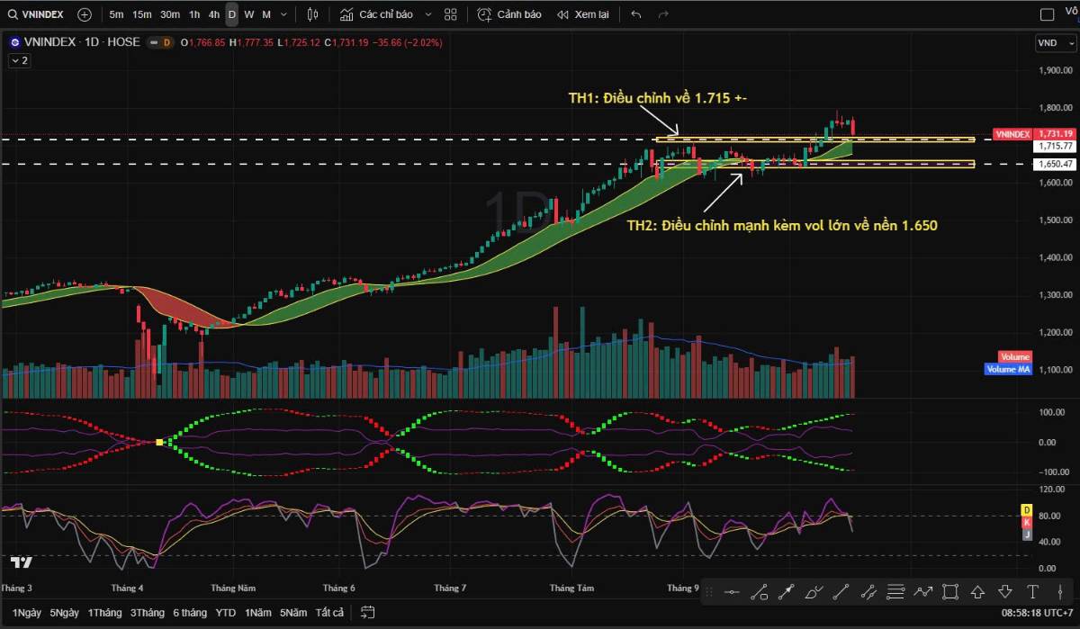
Task: Open the candlestick chart type selector
Action: coord(312,14)
